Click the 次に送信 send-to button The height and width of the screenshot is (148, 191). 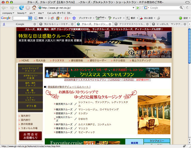coord(146,18)
